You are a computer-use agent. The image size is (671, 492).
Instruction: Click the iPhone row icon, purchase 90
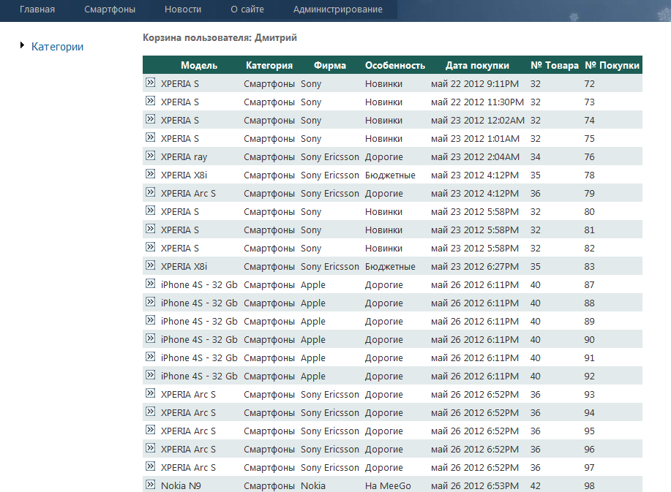click(150, 338)
